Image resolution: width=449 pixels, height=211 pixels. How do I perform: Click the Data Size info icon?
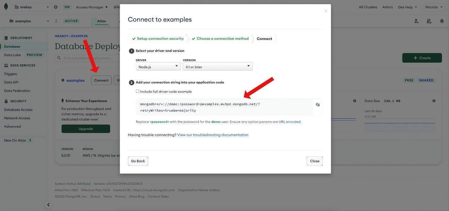click(434, 101)
